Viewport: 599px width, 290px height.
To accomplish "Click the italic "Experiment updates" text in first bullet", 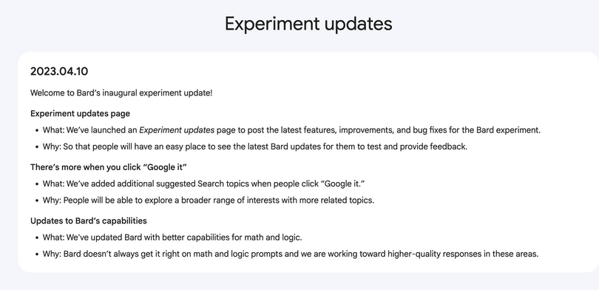I will (177, 130).
